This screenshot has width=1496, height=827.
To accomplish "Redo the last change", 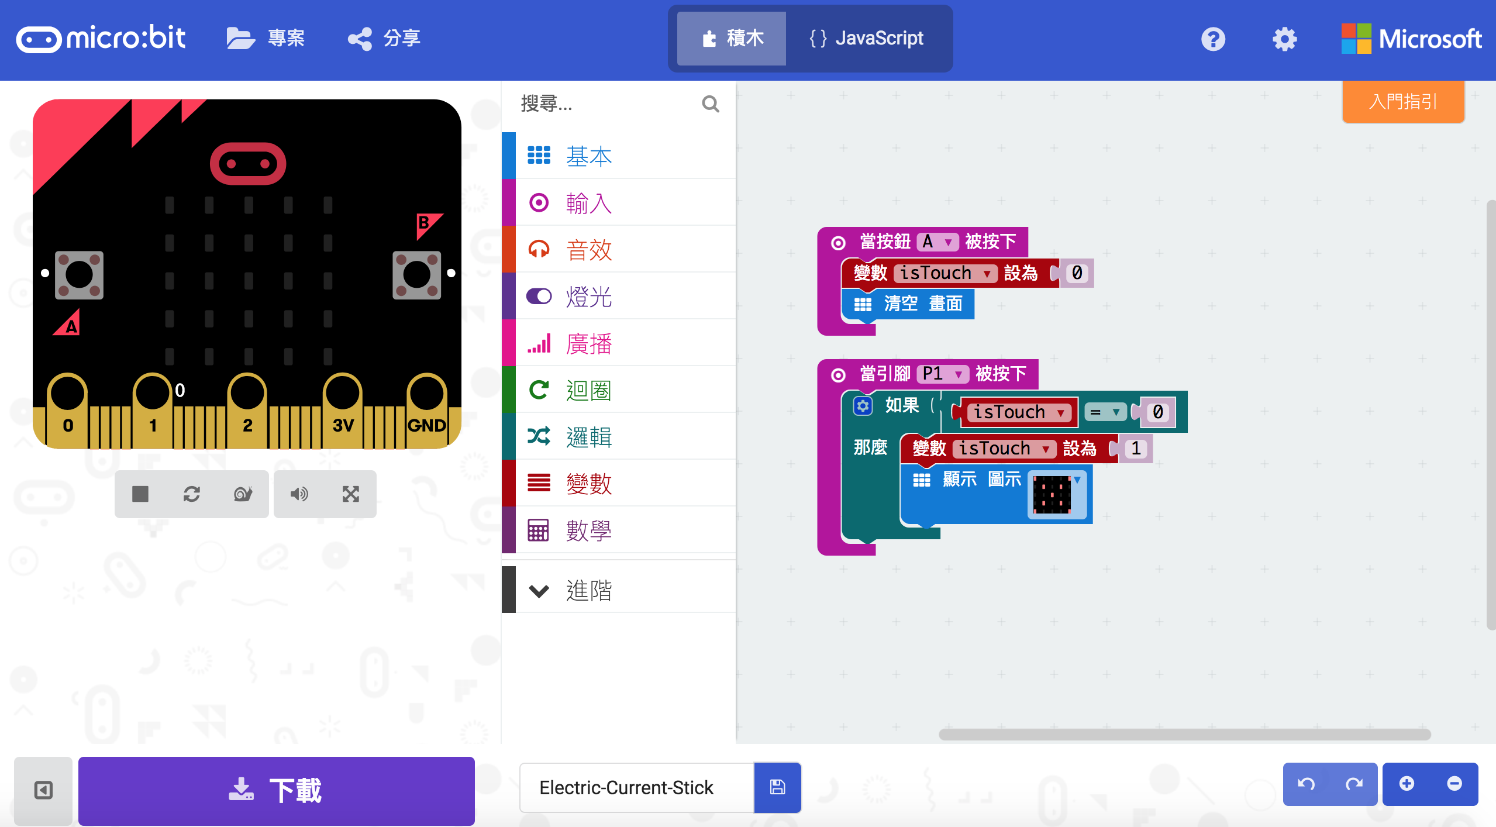I will (1354, 784).
